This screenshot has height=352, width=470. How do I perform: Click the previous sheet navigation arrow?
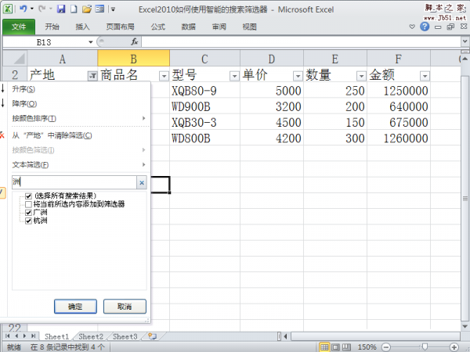(16, 336)
